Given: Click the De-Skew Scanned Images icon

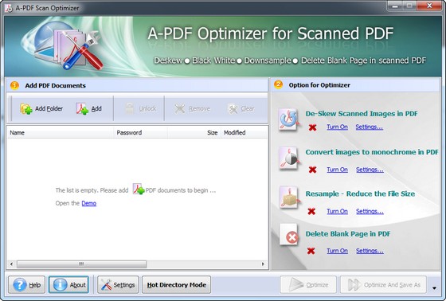Looking at the screenshot, I should click(288, 119).
